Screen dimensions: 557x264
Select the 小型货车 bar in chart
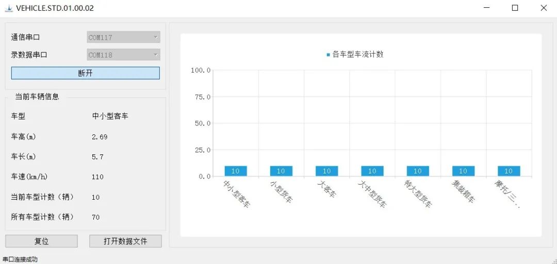281,171
